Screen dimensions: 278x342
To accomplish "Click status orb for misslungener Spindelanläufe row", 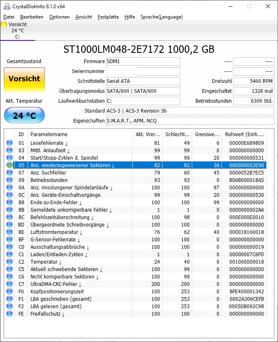I will pos(9,187).
